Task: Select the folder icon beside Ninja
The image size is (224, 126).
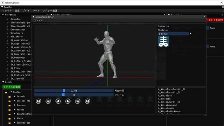Action: click(9, 119)
